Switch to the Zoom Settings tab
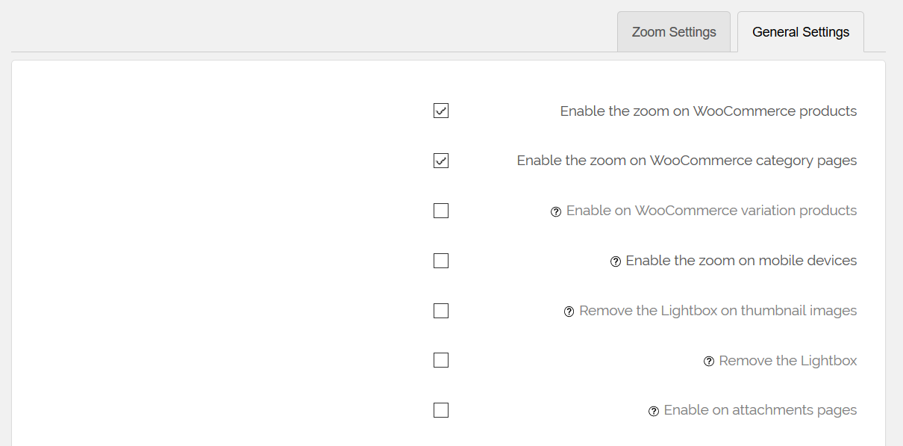 coord(674,32)
